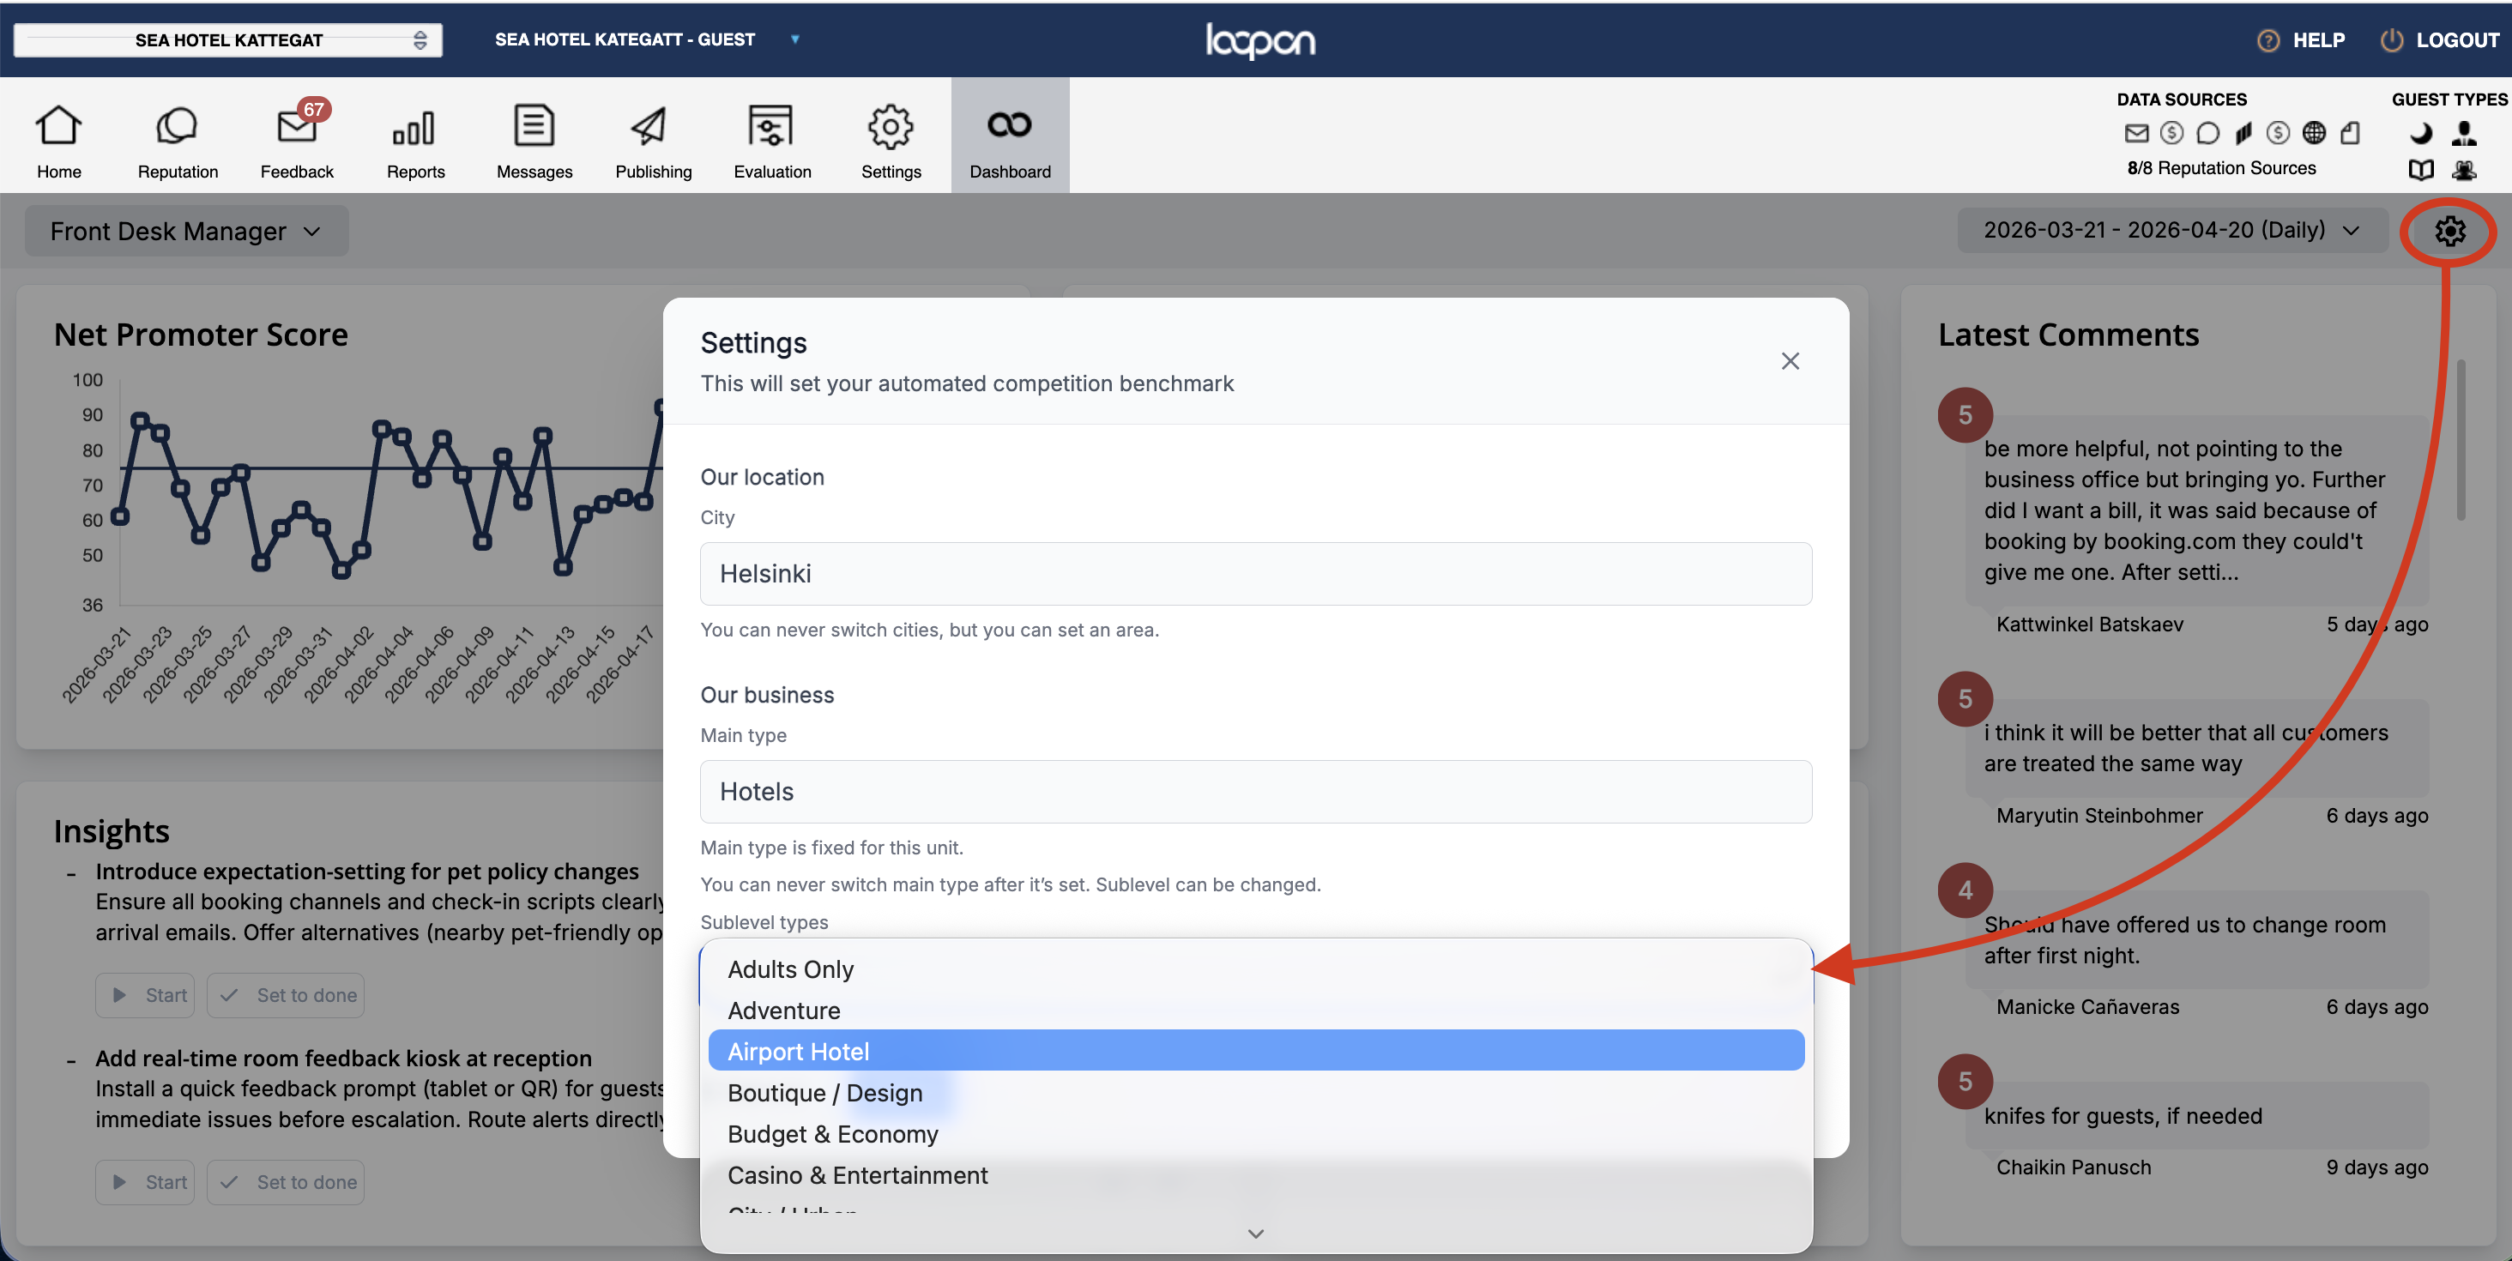The image size is (2512, 1261).
Task: Click the dollar source icon beside the globe
Action: coord(2278,133)
